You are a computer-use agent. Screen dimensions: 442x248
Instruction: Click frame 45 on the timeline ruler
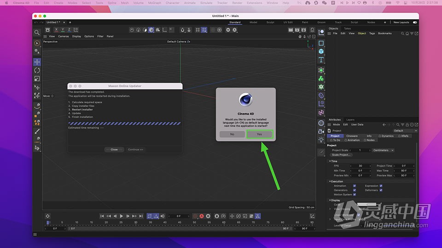click(x=180, y=222)
